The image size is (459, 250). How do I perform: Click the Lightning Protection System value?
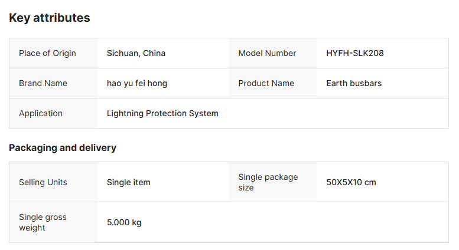tap(162, 113)
